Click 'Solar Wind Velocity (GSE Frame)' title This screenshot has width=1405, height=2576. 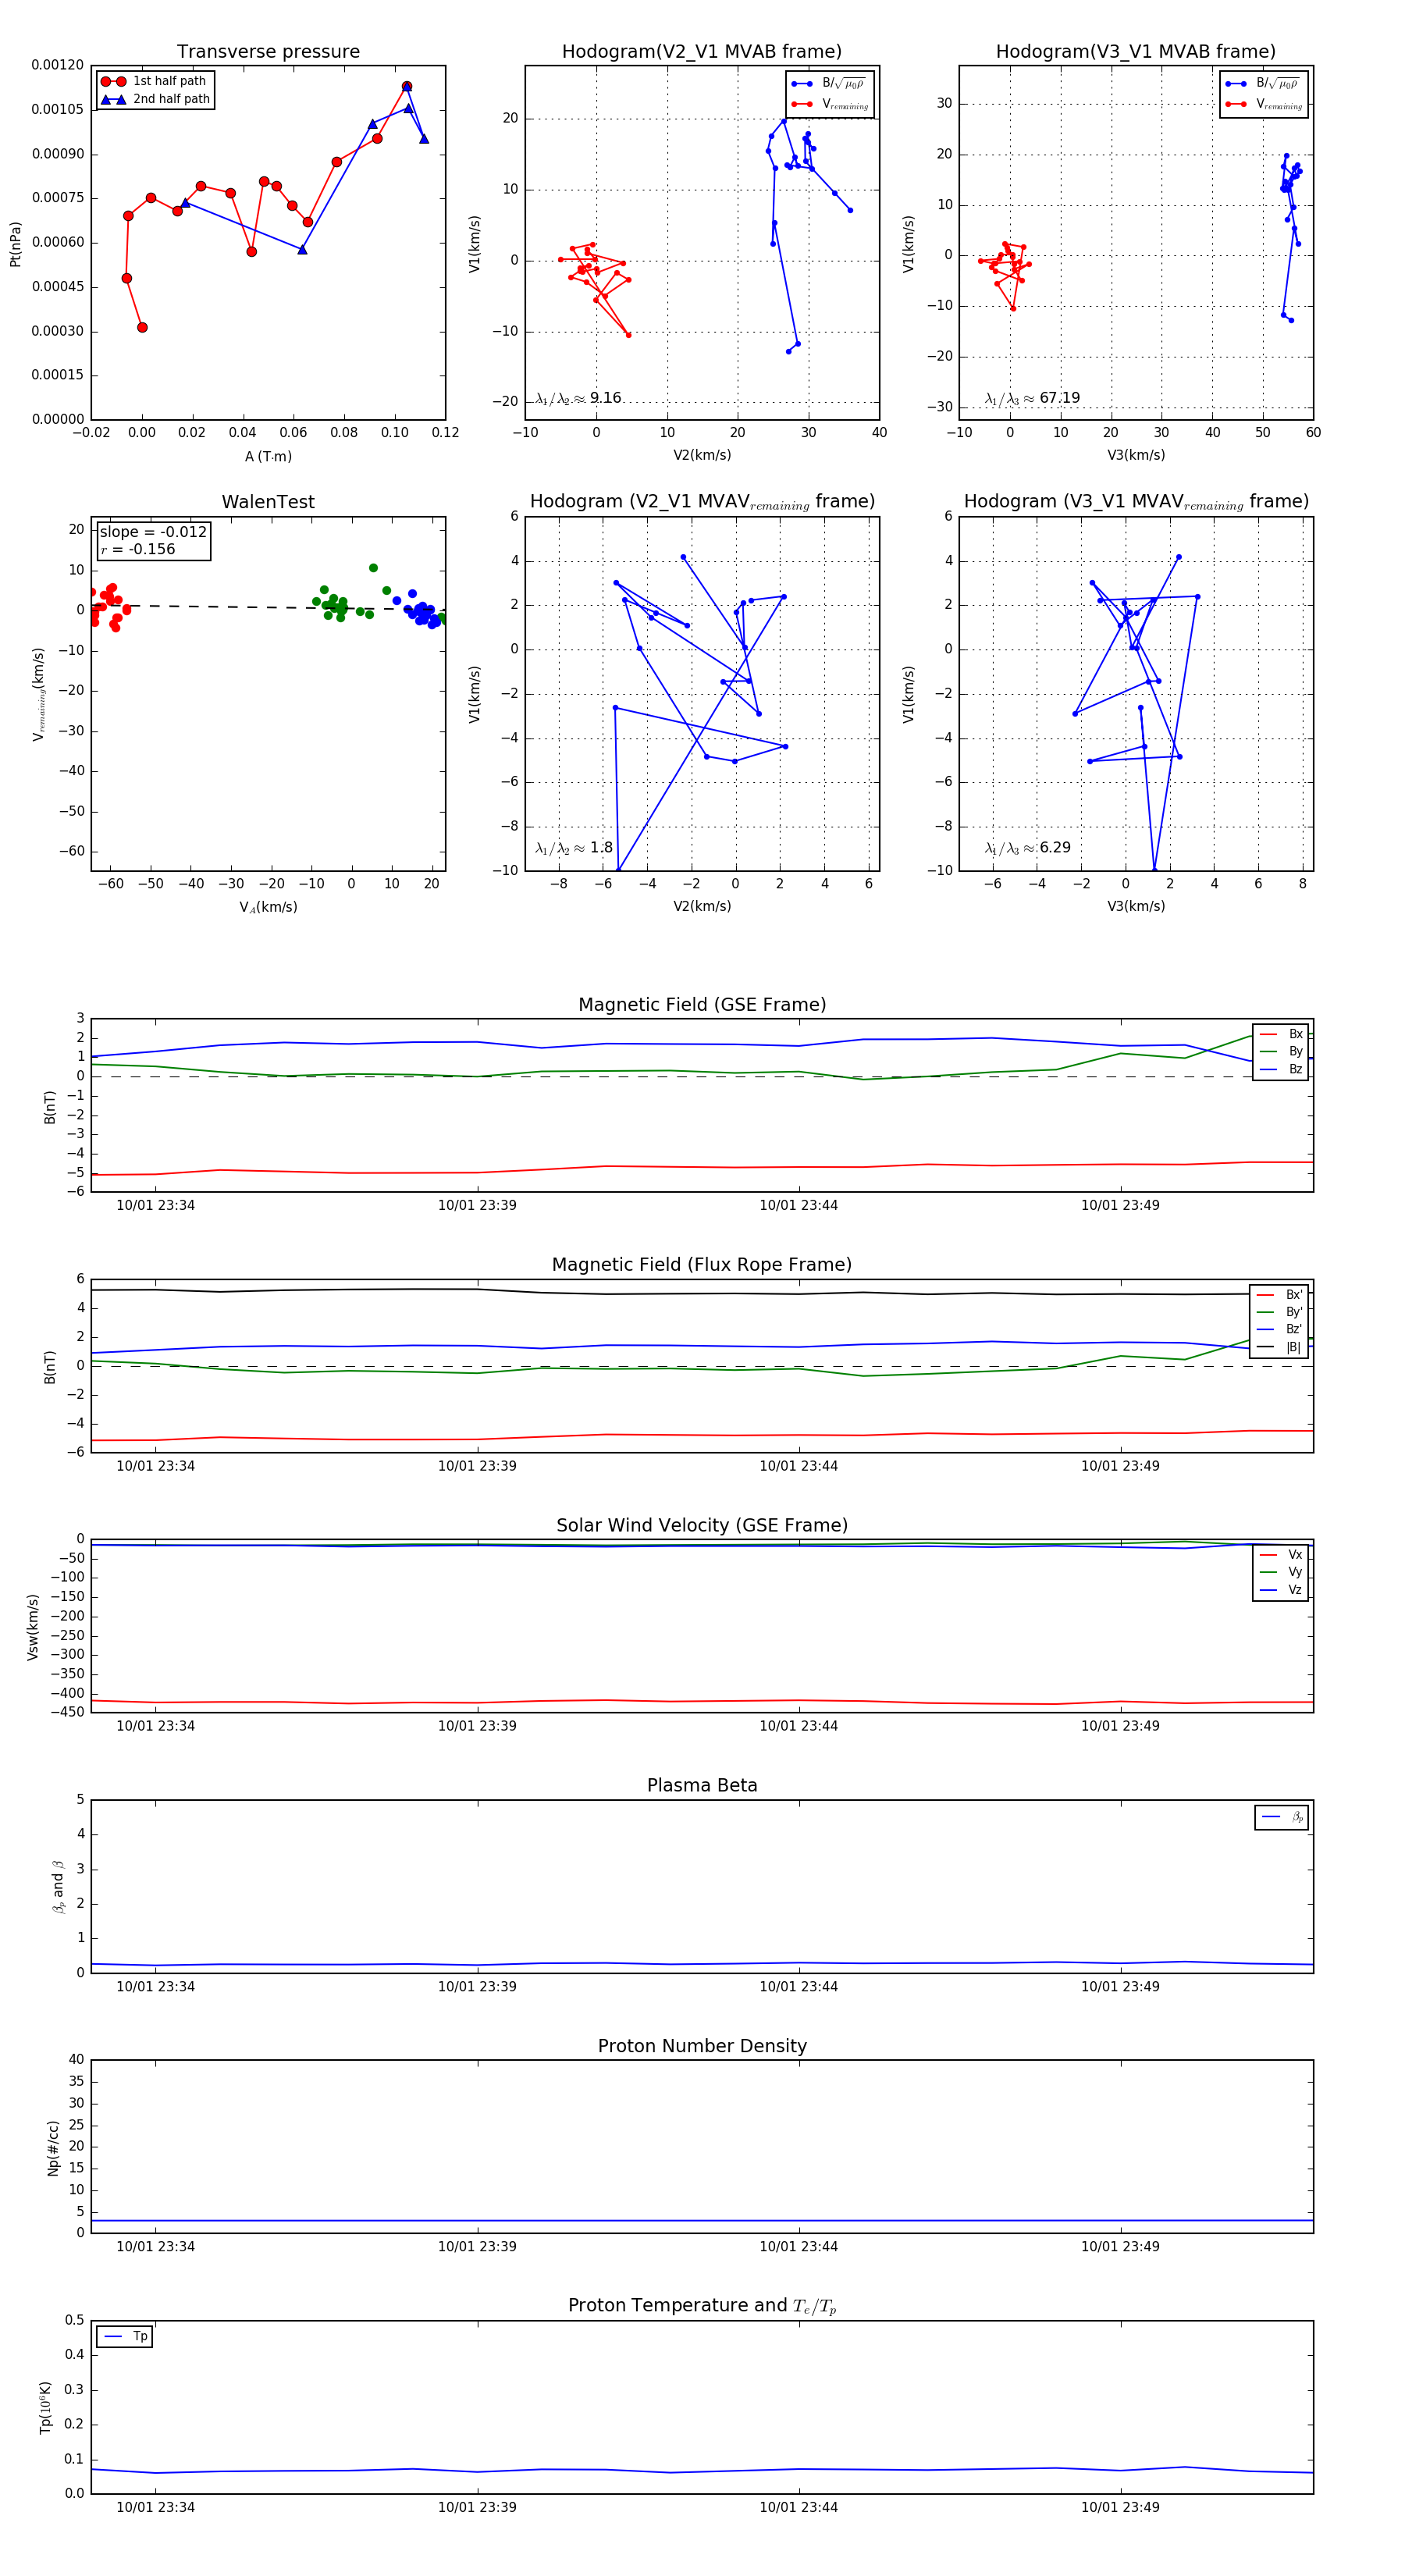702,1525
